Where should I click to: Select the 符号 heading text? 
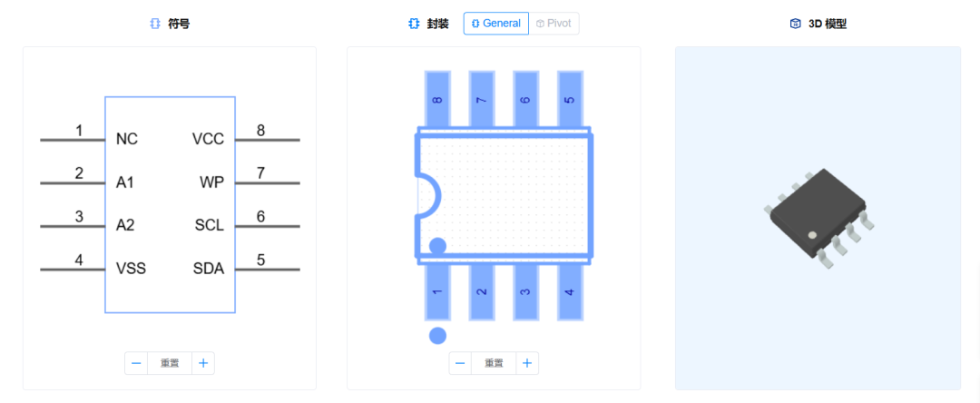click(179, 24)
